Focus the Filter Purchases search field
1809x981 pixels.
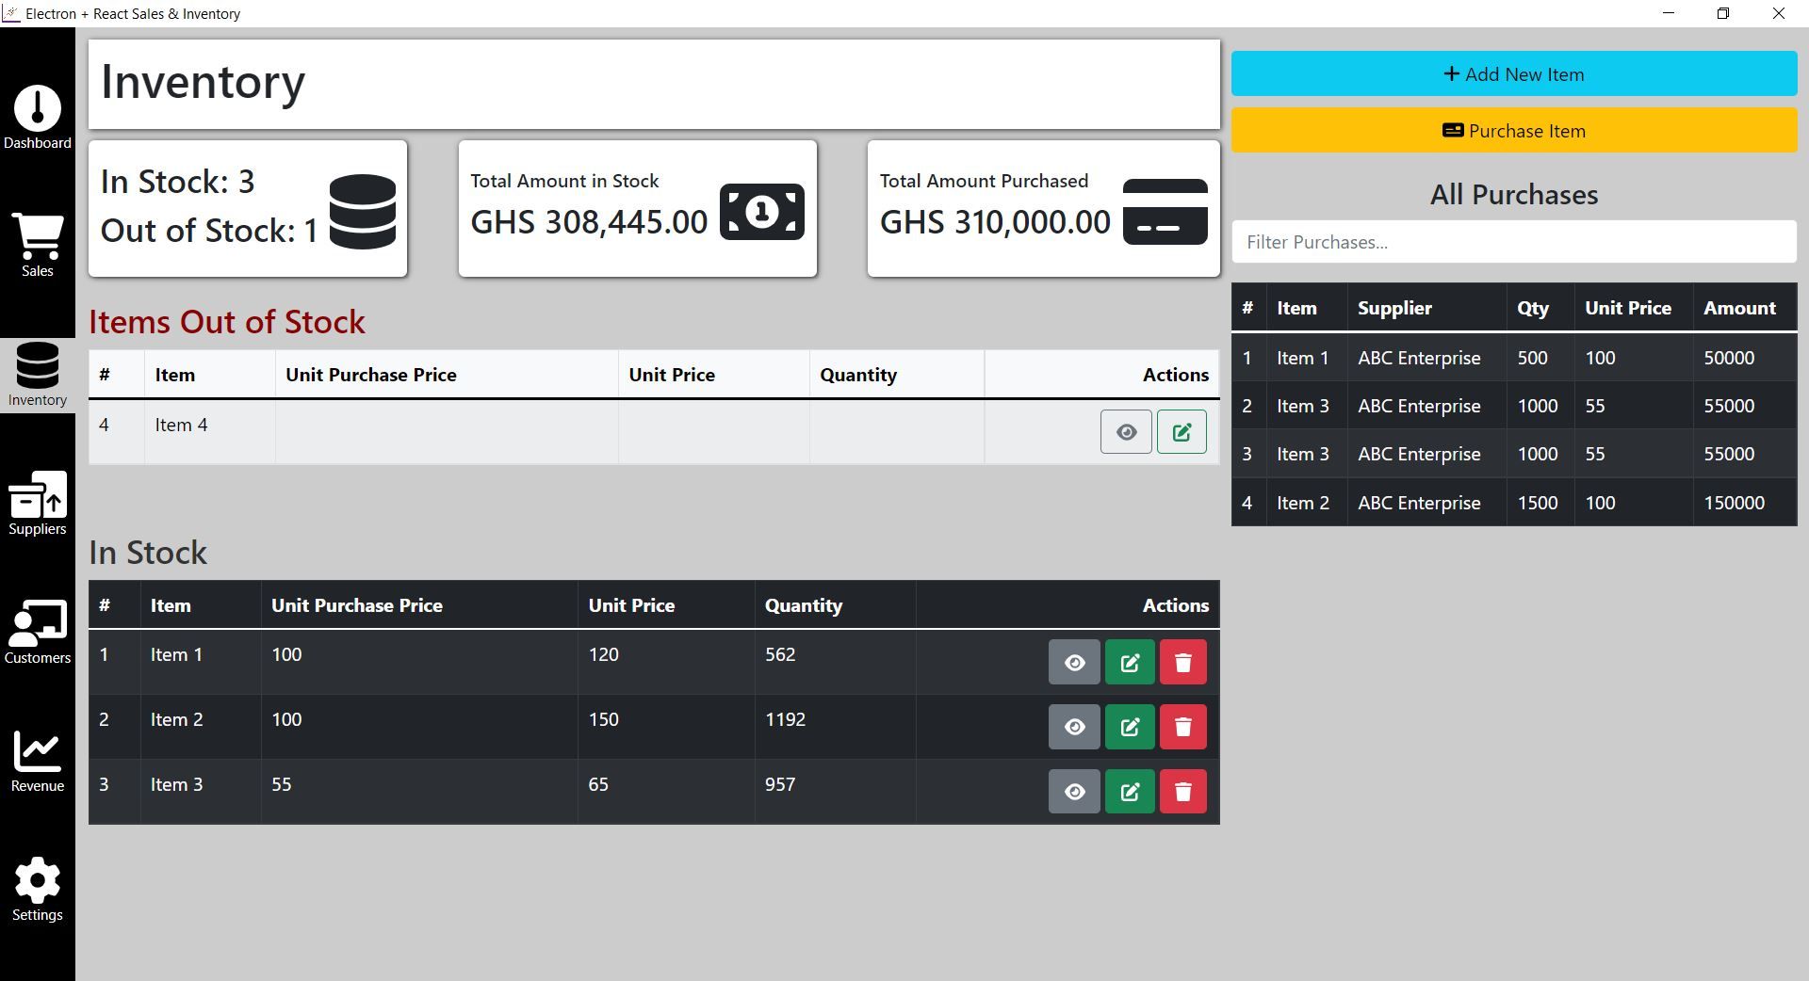pos(1513,242)
